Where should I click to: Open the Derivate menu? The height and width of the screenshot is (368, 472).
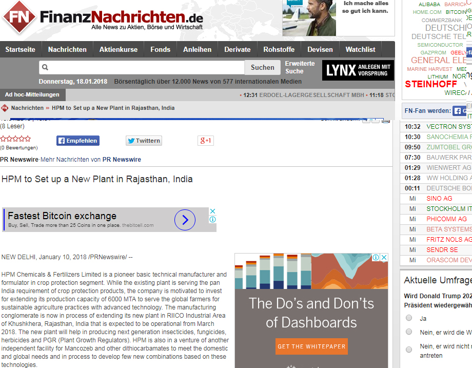237,49
